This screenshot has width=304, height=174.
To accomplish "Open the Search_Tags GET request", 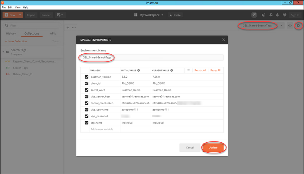I will [32, 68].
